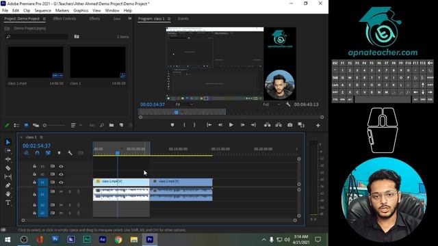Image resolution: width=438 pixels, height=246 pixels.
Task: Create a New Bin in project panel
Action: click(112, 126)
